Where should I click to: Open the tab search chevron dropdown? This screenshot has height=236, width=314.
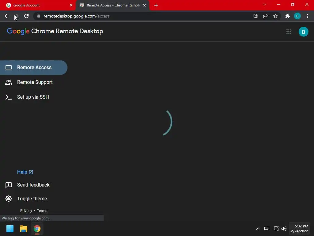click(x=265, y=4)
